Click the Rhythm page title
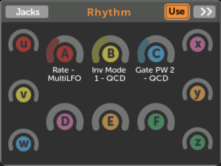This screenshot has width=221, height=166. [109, 12]
